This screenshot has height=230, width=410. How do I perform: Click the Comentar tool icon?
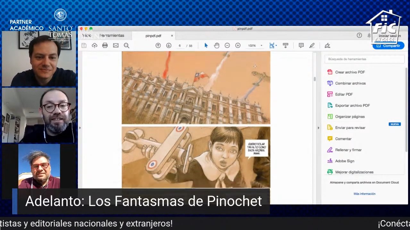click(330, 139)
